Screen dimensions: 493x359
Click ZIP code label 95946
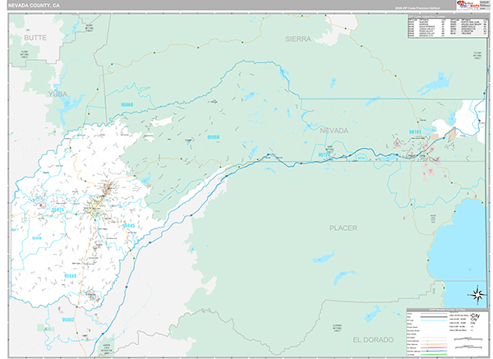37,238
